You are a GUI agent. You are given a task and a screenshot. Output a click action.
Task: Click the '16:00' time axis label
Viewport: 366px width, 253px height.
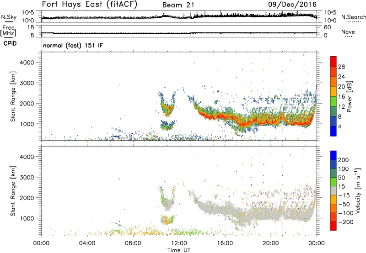(x=225, y=243)
